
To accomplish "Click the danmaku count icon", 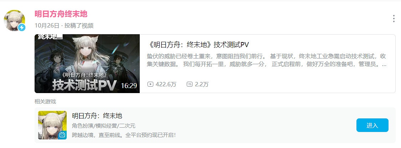I will pyautogui.click(x=190, y=84).
